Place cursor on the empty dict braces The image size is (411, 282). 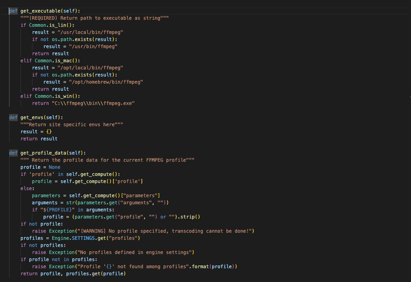coord(49,132)
